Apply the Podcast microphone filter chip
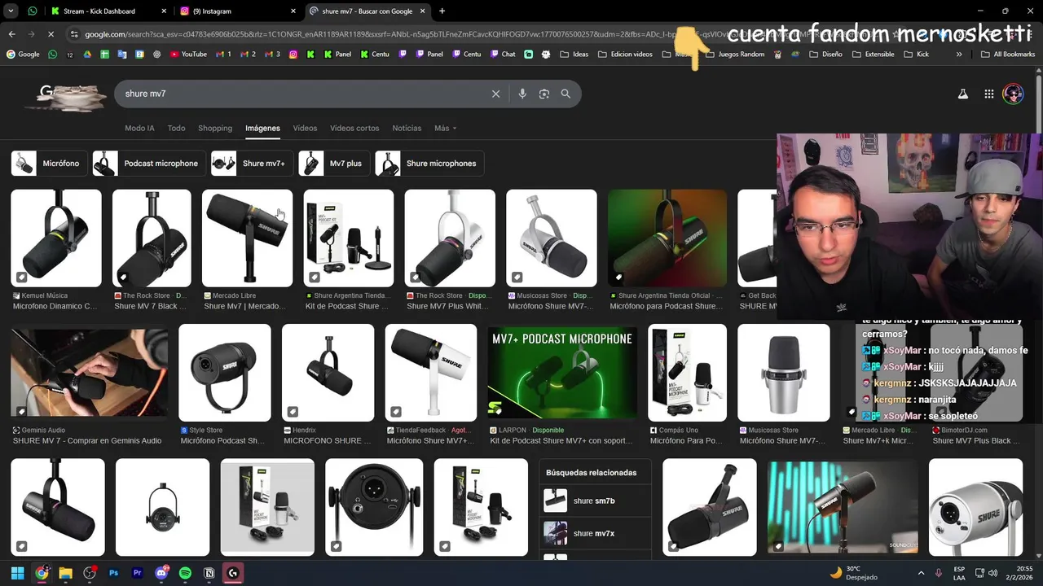The height and width of the screenshot is (586, 1043). point(149,164)
